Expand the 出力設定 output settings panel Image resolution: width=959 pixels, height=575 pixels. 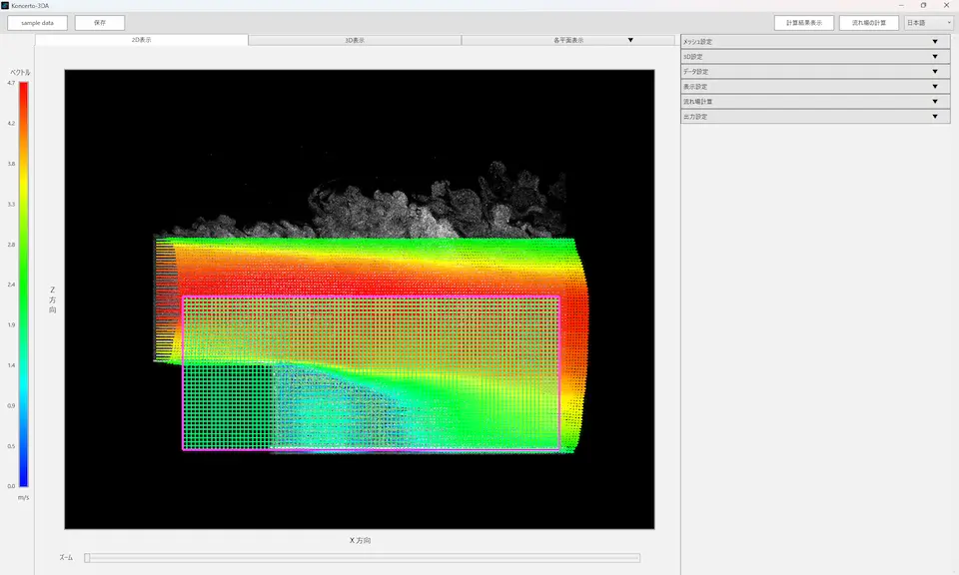(815, 116)
